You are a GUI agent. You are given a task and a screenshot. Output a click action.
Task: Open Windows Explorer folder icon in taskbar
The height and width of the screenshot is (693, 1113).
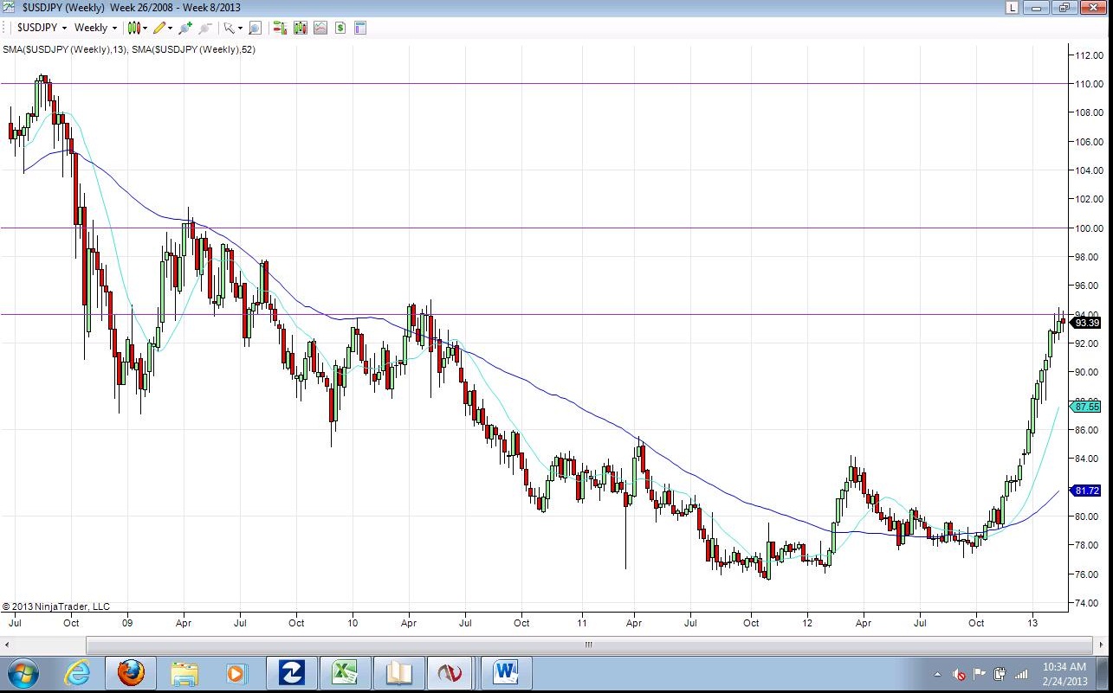[x=184, y=673]
